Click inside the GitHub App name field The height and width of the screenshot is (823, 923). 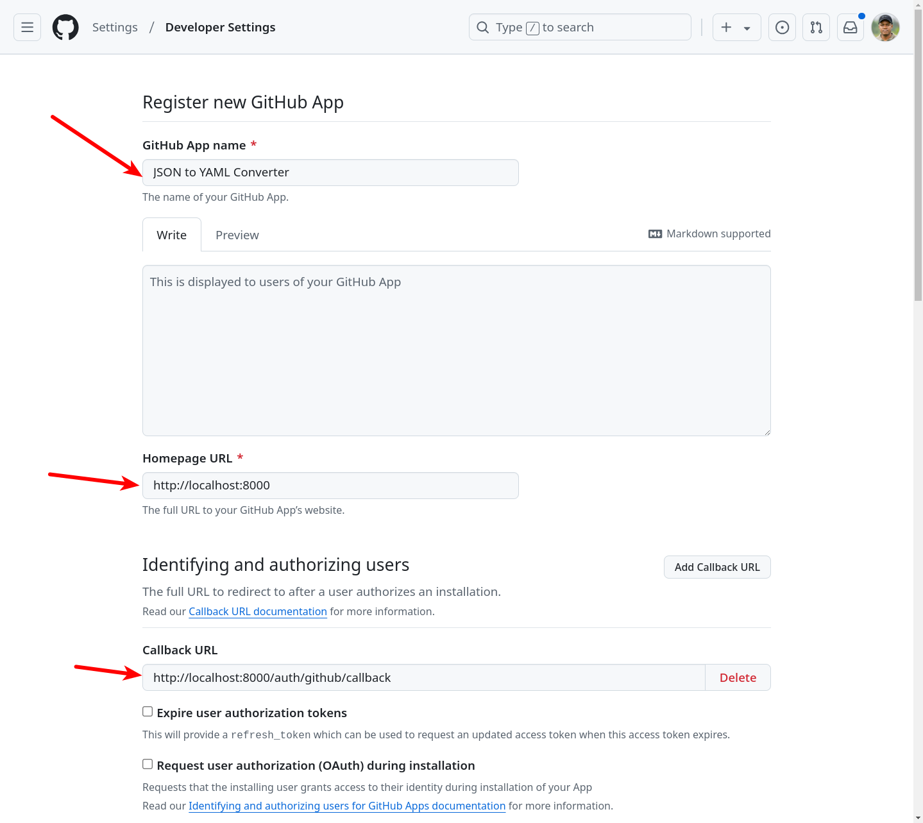tap(330, 172)
